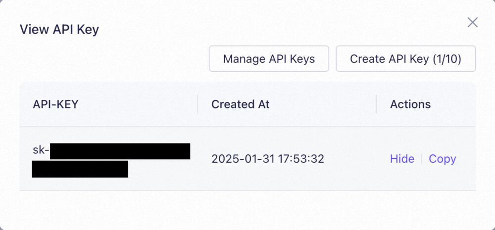
Task: Click the (1/10) key count label
Action: pyautogui.click(x=446, y=59)
